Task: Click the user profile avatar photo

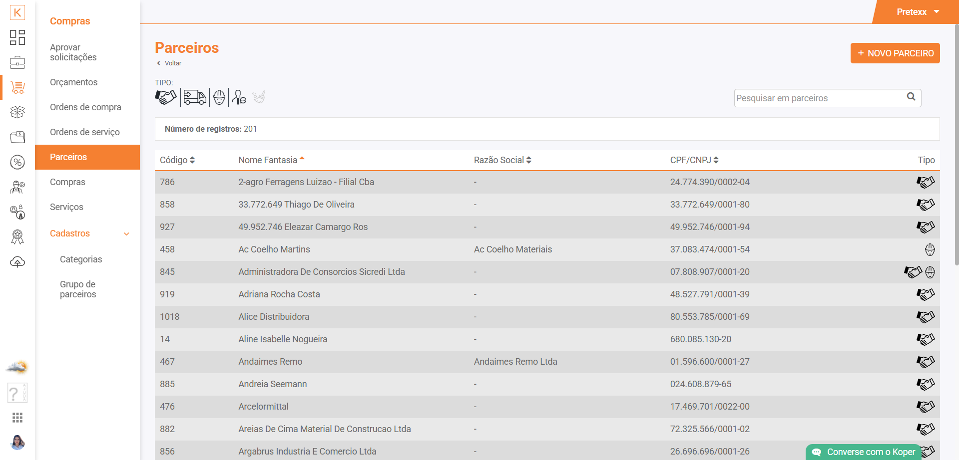Action: pos(17,442)
